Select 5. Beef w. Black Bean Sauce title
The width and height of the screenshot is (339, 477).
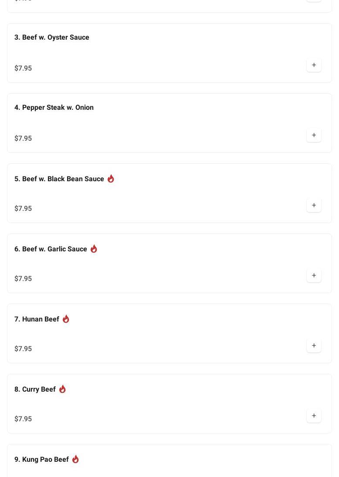point(59,179)
